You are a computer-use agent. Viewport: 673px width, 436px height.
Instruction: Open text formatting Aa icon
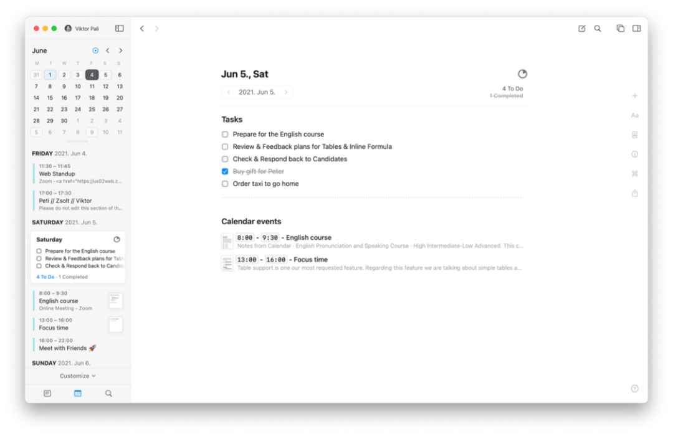[x=635, y=115]
